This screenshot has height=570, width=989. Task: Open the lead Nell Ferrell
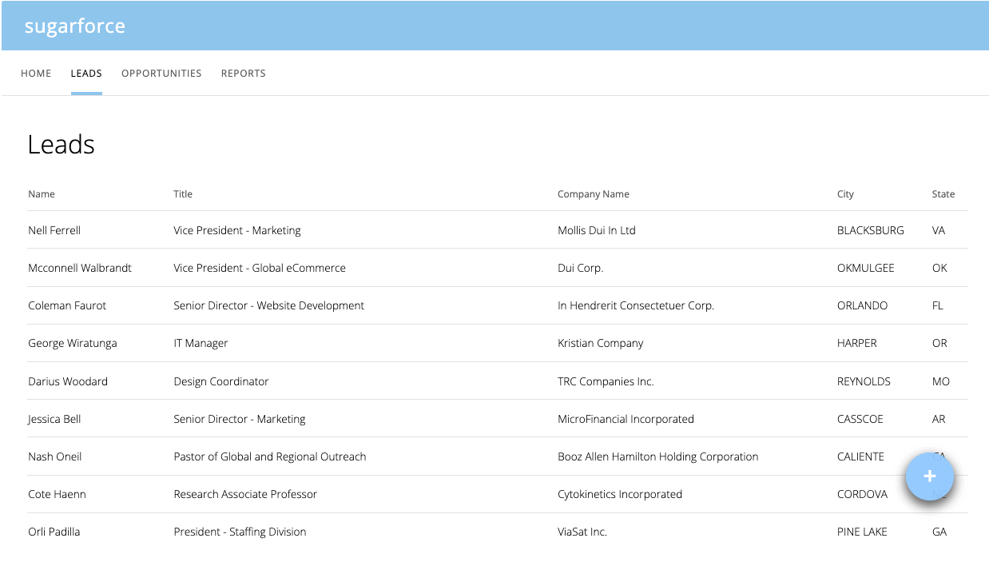click(54, 230)
